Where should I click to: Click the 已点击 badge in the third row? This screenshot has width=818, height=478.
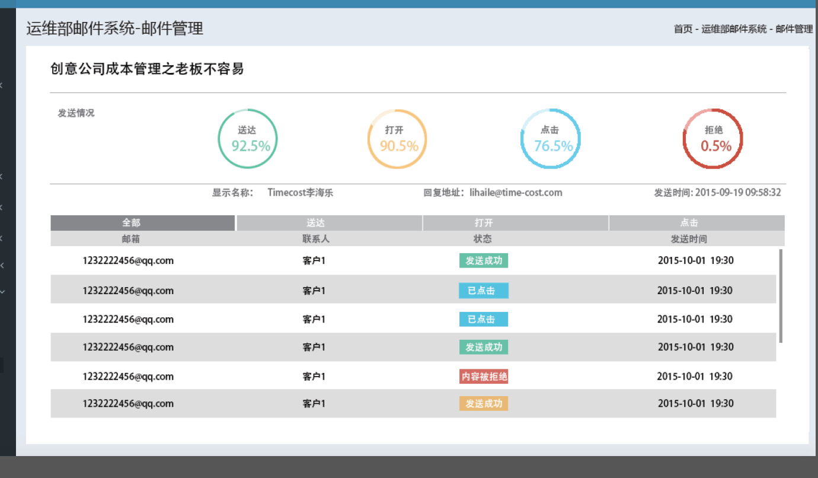point(483,319)
